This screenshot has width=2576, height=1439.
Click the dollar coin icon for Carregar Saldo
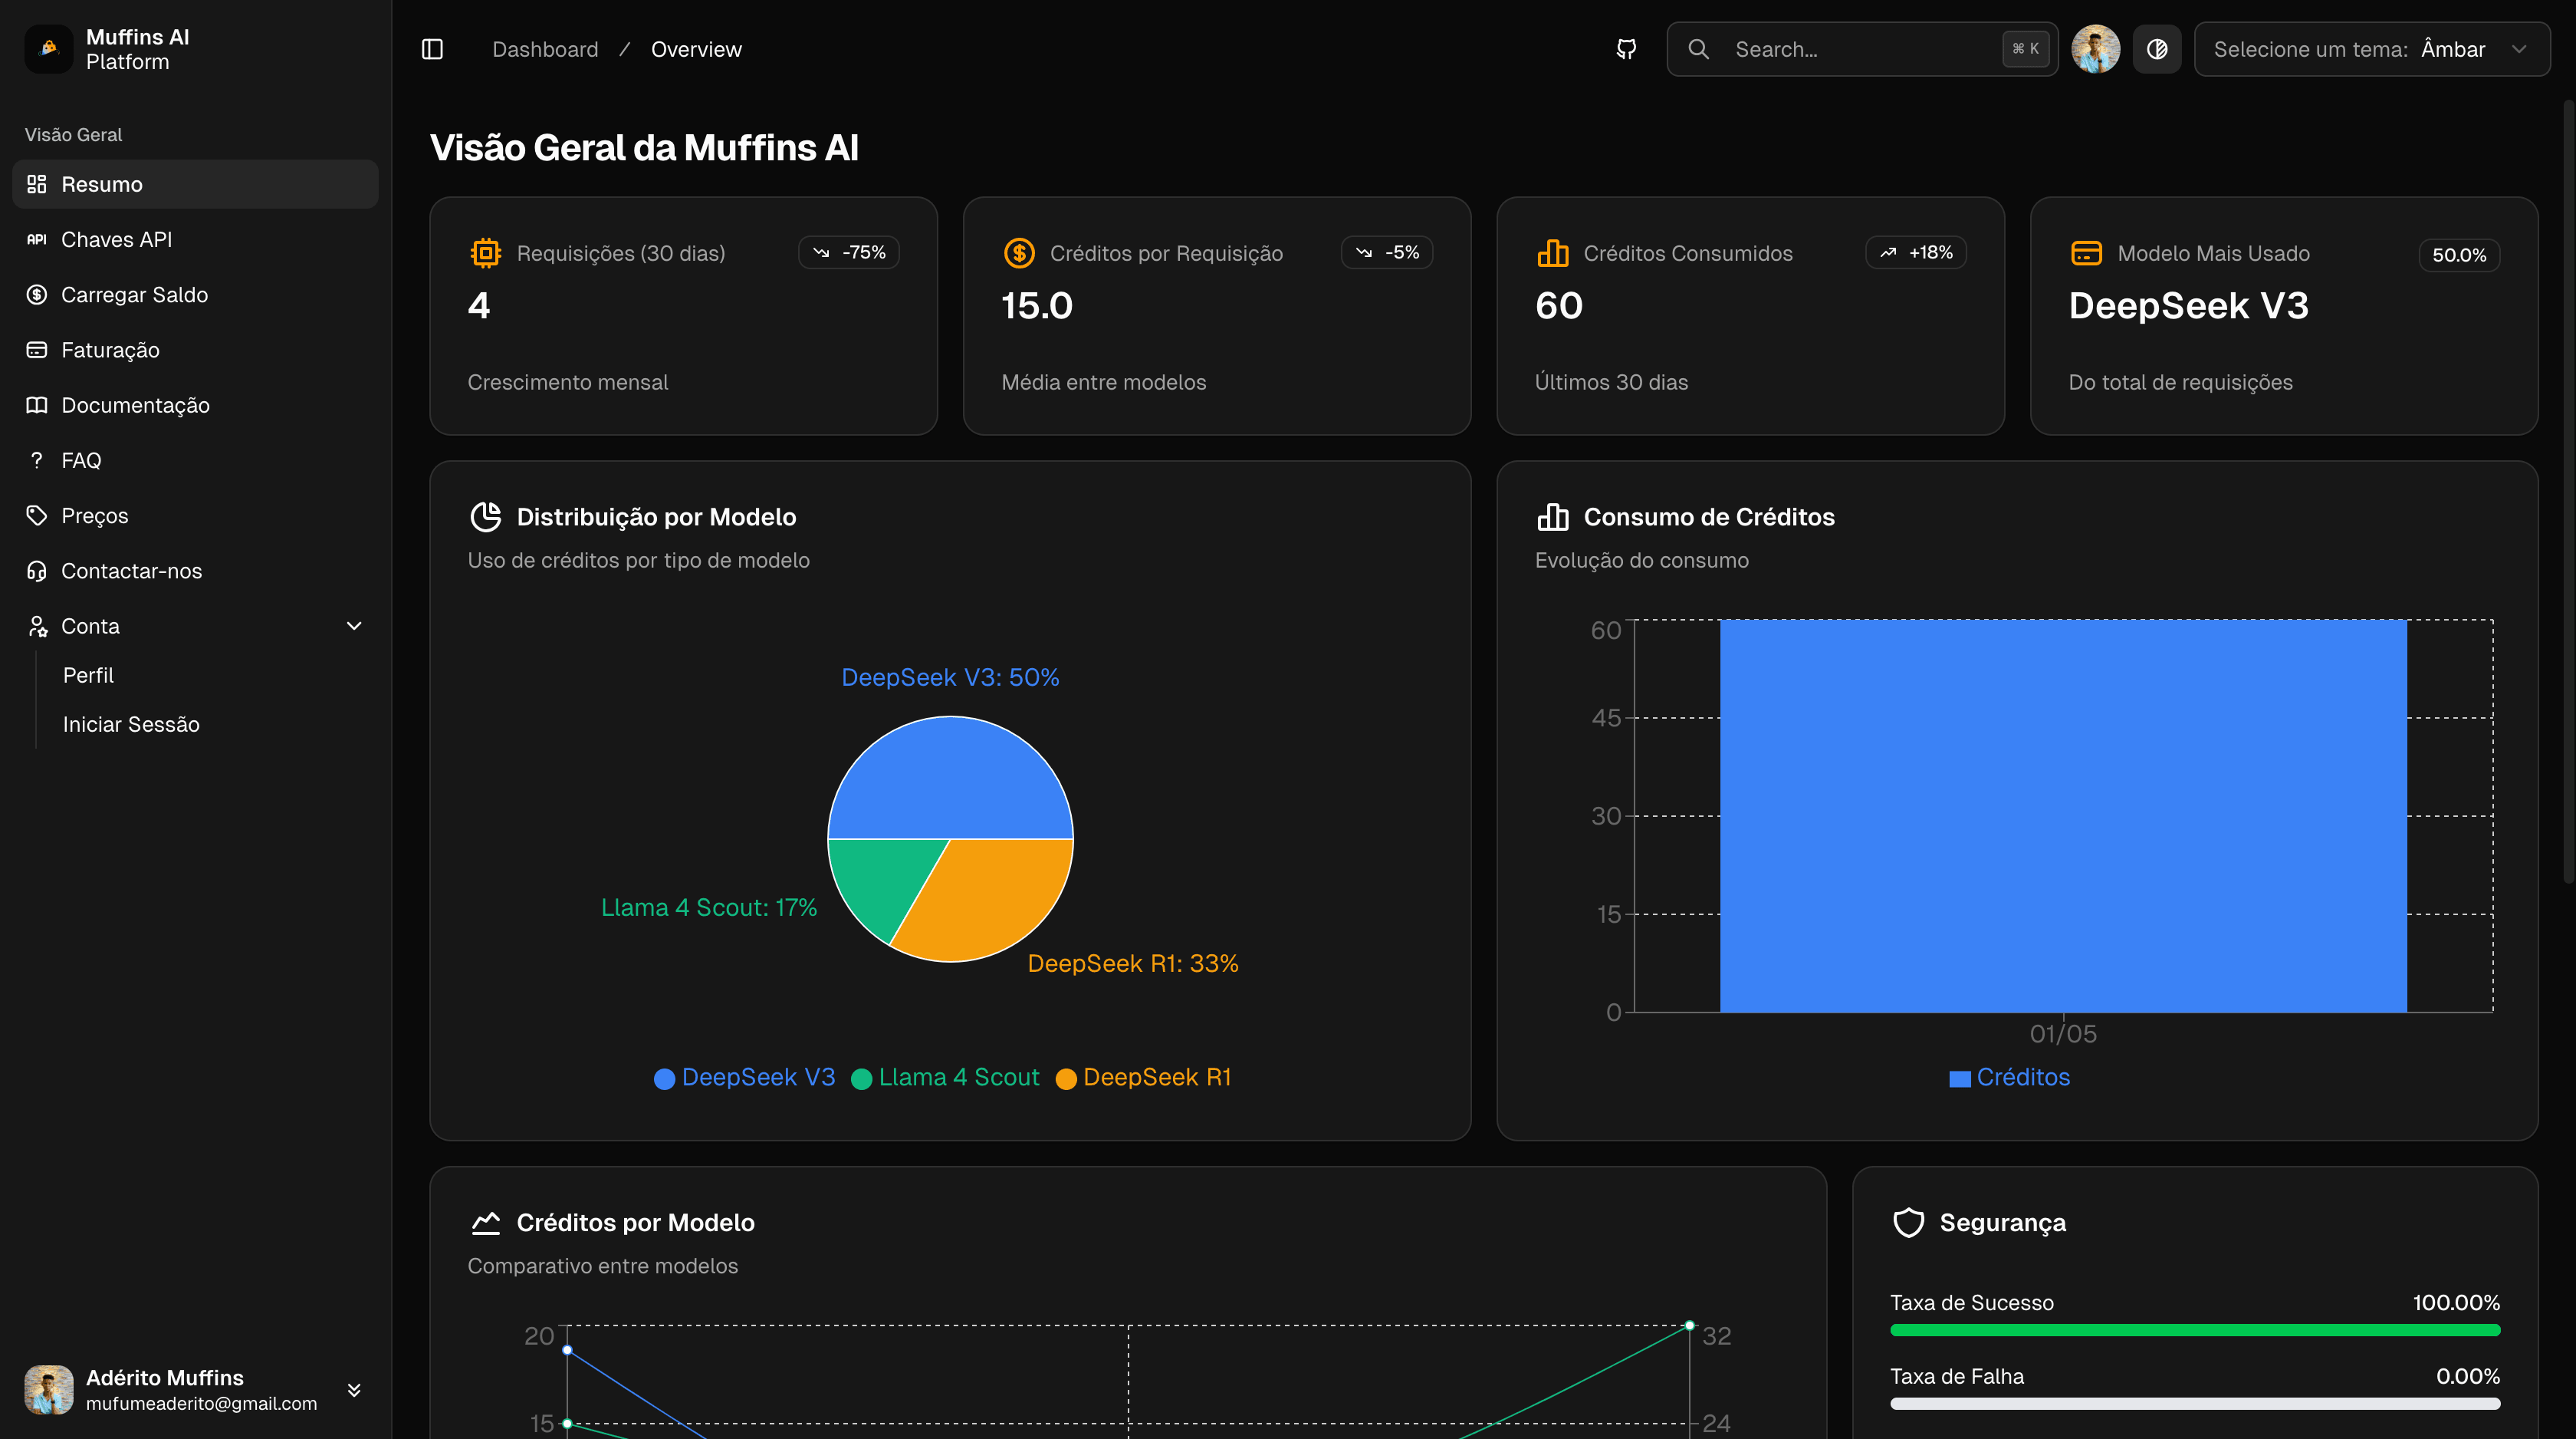[x=37, y=295]
